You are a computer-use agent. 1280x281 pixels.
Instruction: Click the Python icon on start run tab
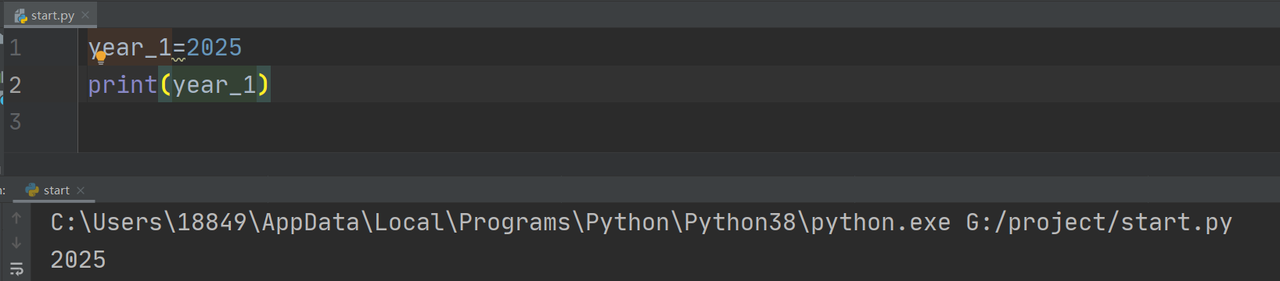point(32,190)
